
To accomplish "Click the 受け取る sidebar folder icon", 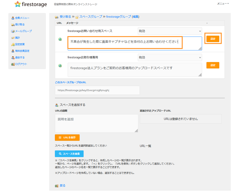I will pyautogui.click(x=13, y=24).
